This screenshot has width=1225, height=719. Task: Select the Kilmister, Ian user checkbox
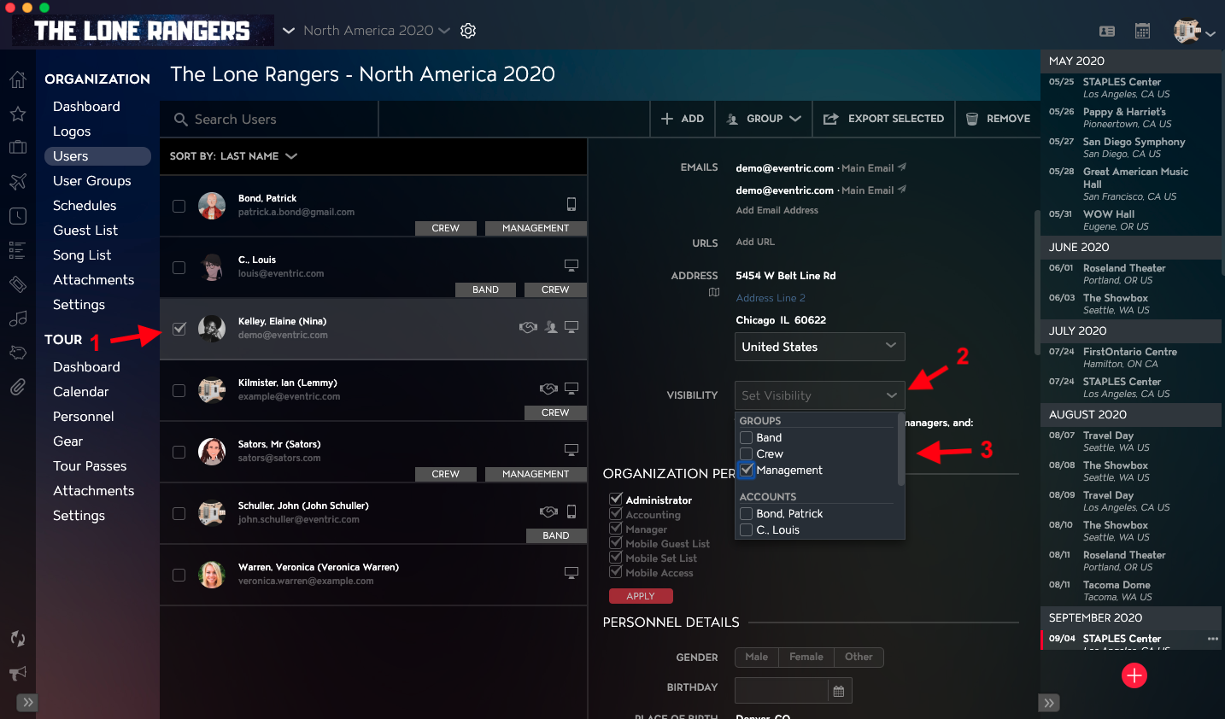[179, 390]
